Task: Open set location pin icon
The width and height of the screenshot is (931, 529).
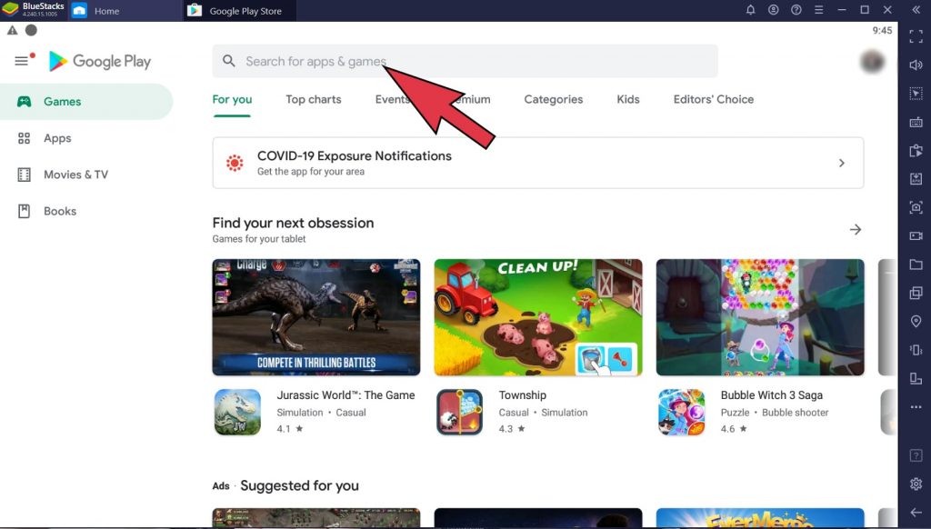Action: (x=916, y=321)
